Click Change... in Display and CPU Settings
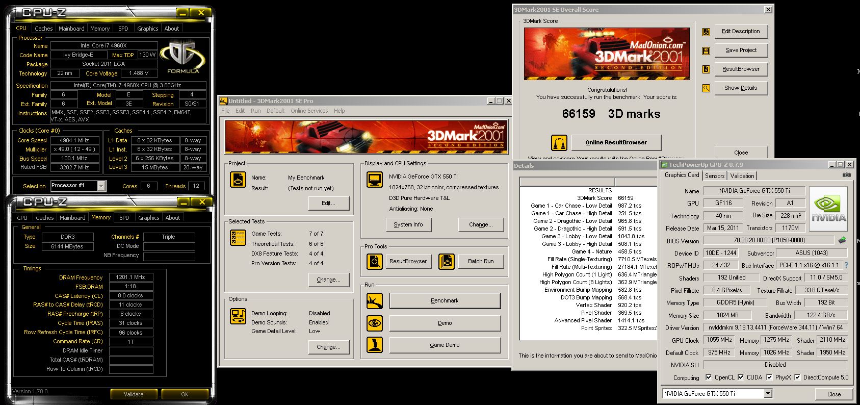This screenshot has height=405, width=860. click(x=481, y=224)
